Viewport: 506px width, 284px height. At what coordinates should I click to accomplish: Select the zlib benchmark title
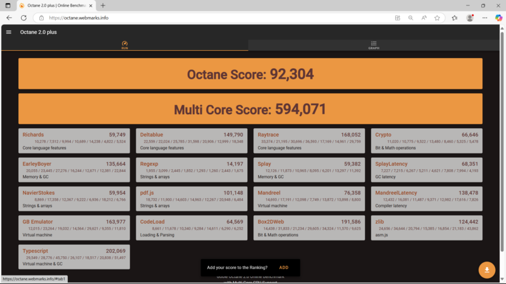click(x=379, y=222)
